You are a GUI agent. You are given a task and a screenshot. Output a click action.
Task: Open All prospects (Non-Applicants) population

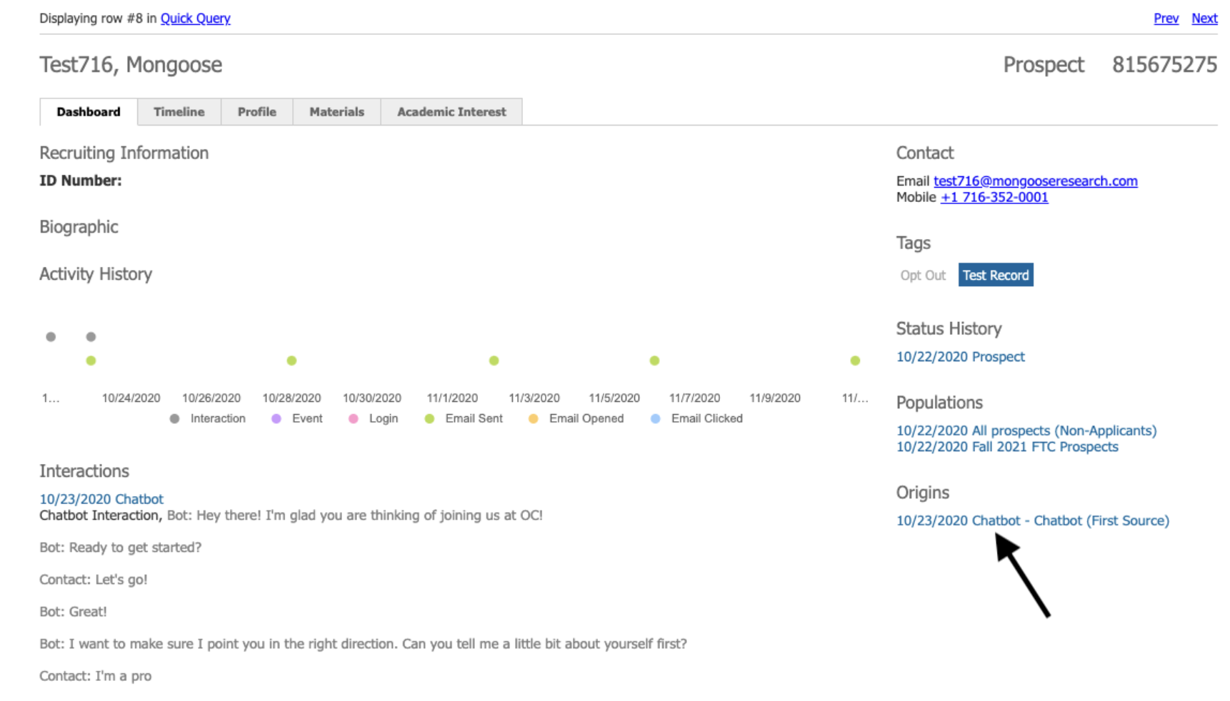pyautogui.click(x=1026, y=431)
